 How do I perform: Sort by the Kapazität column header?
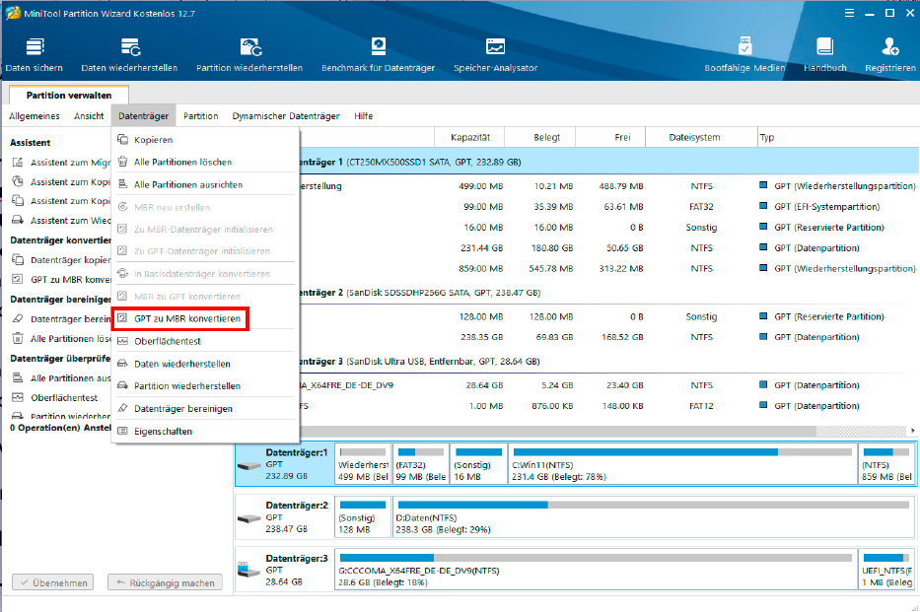tap(469, 137)
